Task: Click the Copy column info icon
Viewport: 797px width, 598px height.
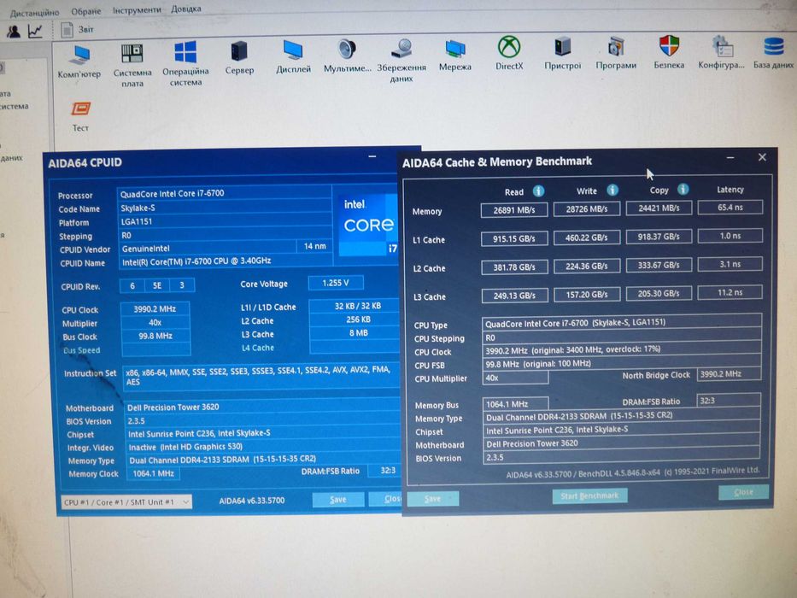Action: [x=683, y=189]
